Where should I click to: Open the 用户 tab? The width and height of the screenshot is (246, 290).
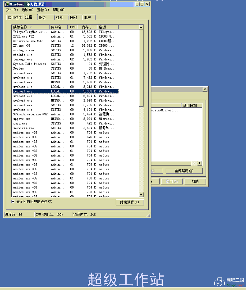(x=89, y=17)
